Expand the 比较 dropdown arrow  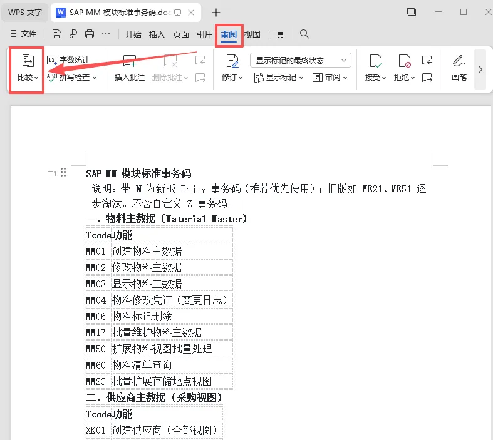(36, 78)
